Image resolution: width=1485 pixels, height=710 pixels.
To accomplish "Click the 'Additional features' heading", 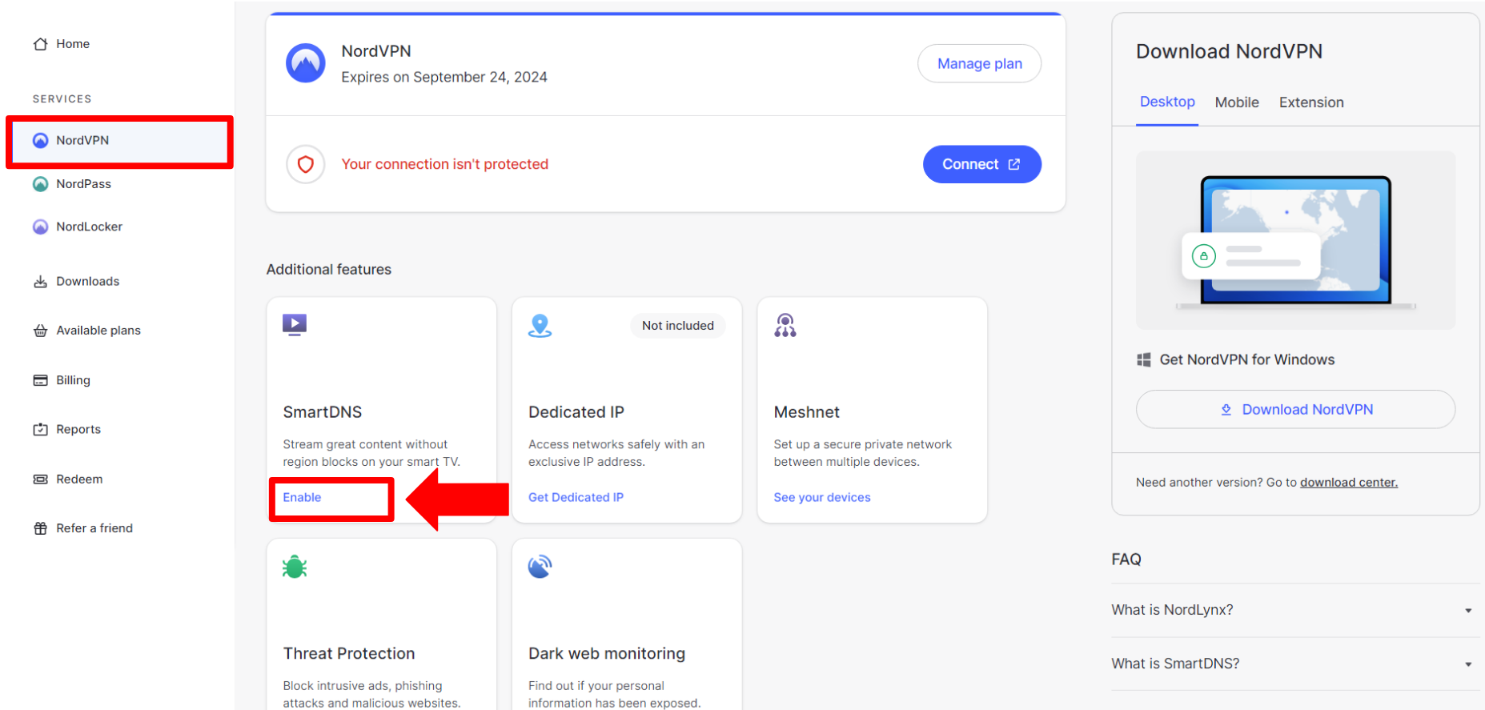I will coord(329,270).
